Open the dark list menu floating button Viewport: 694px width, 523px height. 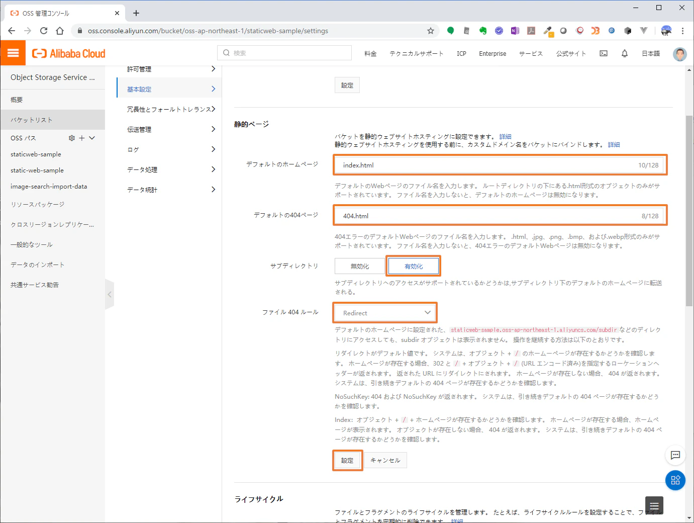tap(654, 505)
